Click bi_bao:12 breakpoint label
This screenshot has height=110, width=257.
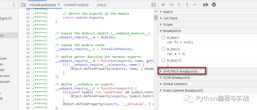point(174,60)
